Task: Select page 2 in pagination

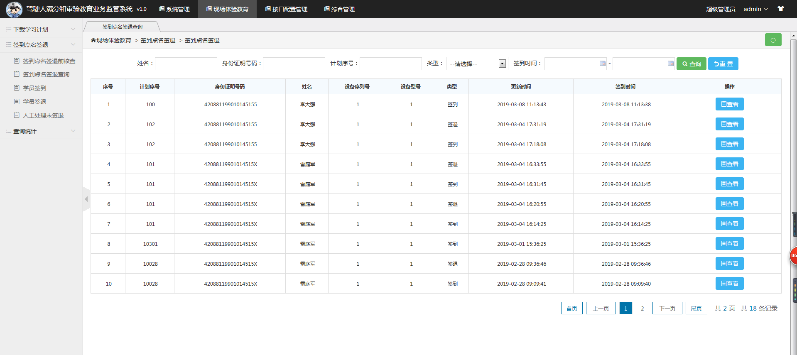Action: tap(643, 308)
